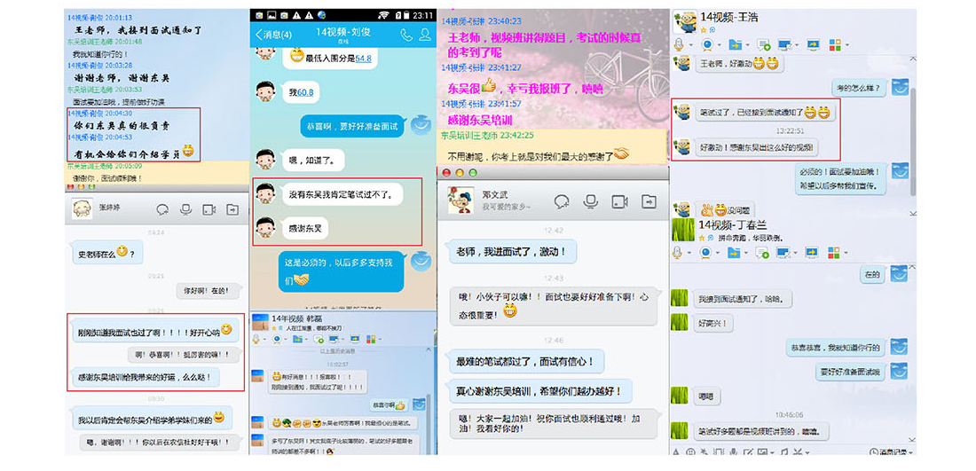Expand apps grid dropdown arrow in 丁春兰 toolbar

coord(846,254)
